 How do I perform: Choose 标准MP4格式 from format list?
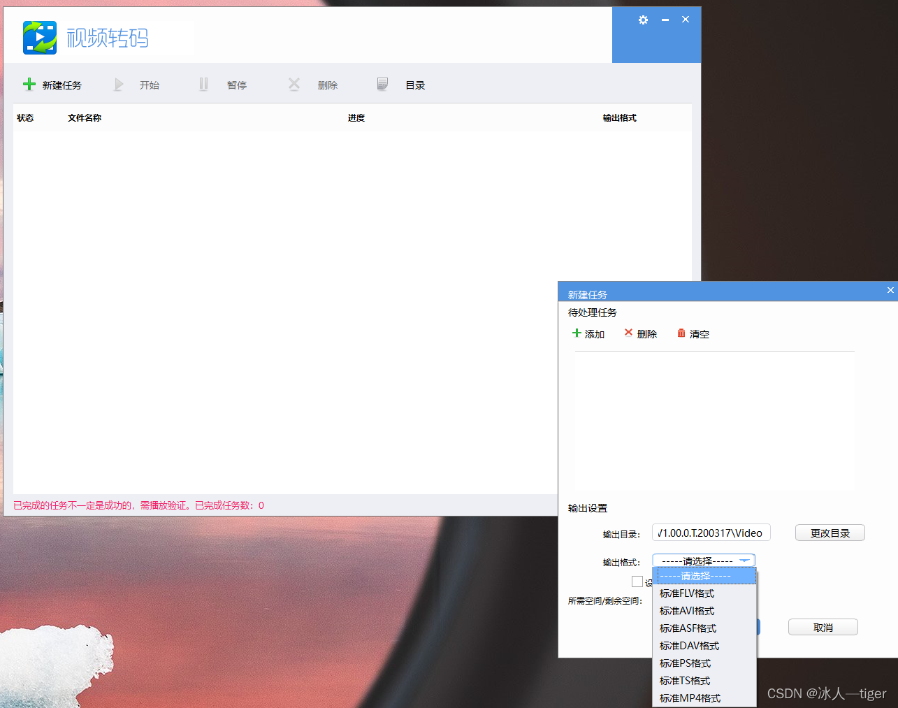704,698
